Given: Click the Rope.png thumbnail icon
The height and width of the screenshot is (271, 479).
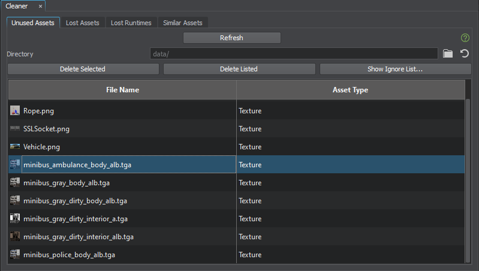Looking at the screenshot, I should [x=15, y=111].
